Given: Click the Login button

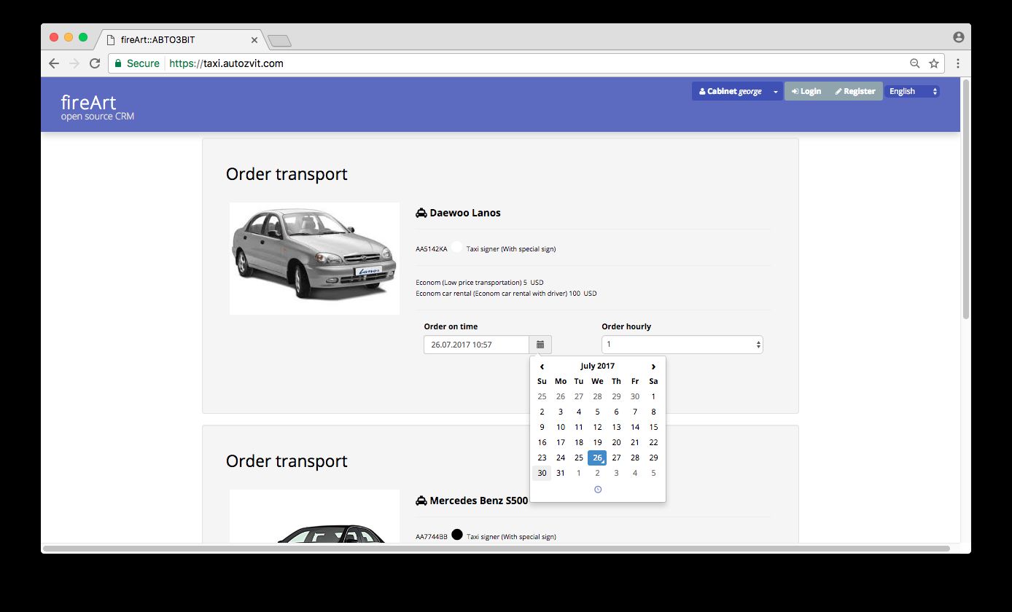Looking at the screenshot, I should (x=806, y=92).
